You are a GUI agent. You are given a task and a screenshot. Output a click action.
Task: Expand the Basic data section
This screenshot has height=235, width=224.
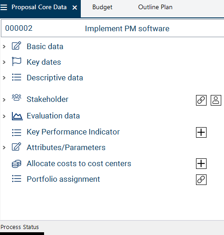pyautogui.click(x=4, y=46)
